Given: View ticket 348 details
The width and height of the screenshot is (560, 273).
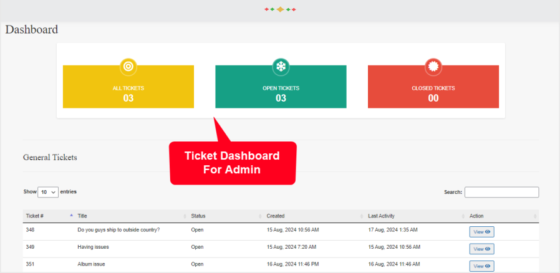Looking at the screenshot, I should [481, 232].
